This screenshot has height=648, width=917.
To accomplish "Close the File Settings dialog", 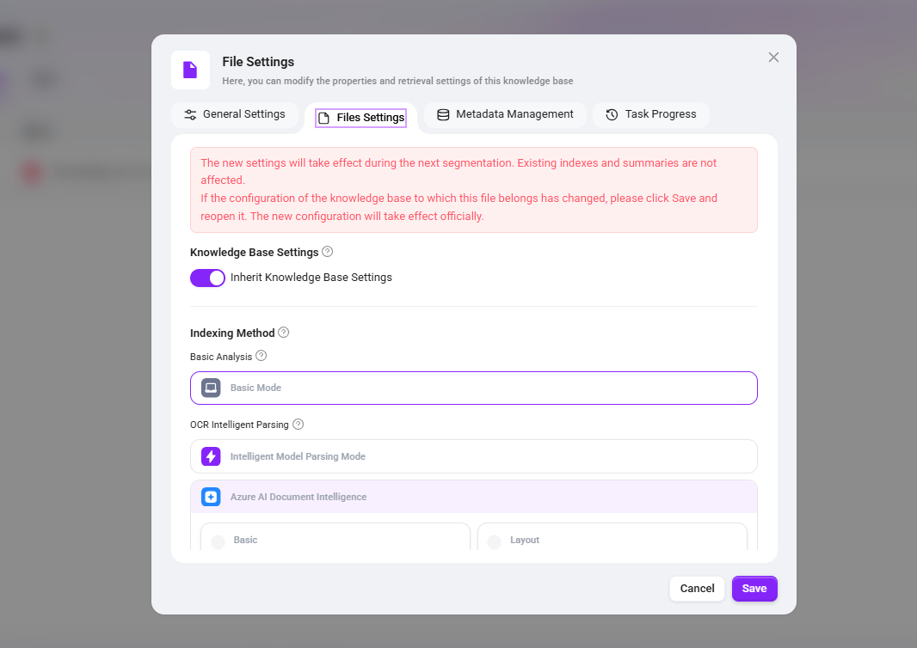I will click(x=773, y=58).
